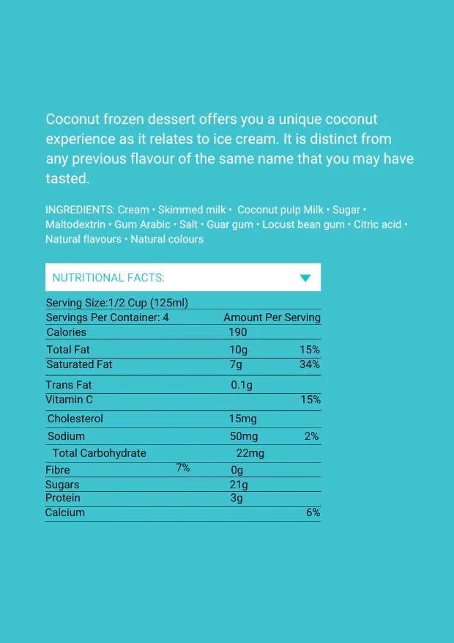
Task: Select the Saturated Fat 34% value
Action: (310, 364)
